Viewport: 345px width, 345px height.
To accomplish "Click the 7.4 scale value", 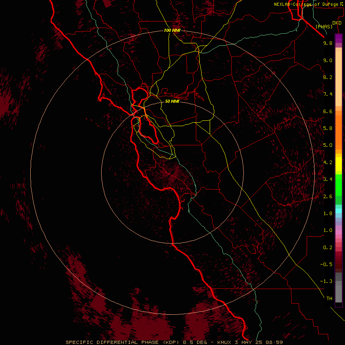I will 328,94.
